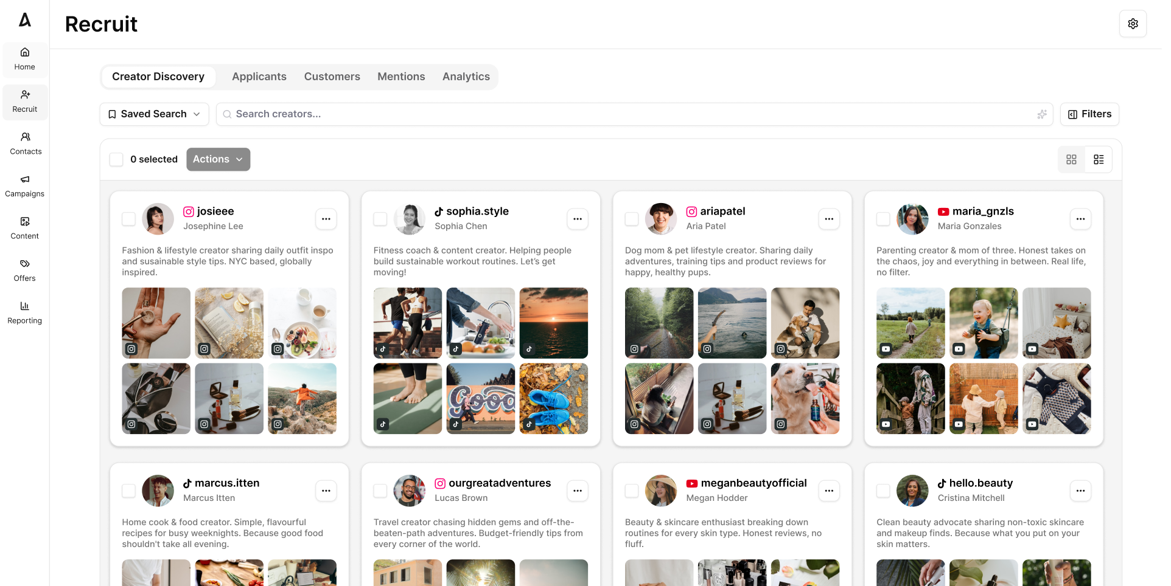The width and height of the screenshot is (1171, 586).
Task: Switch to Mentions tab
Action: (x=401, y=77)
